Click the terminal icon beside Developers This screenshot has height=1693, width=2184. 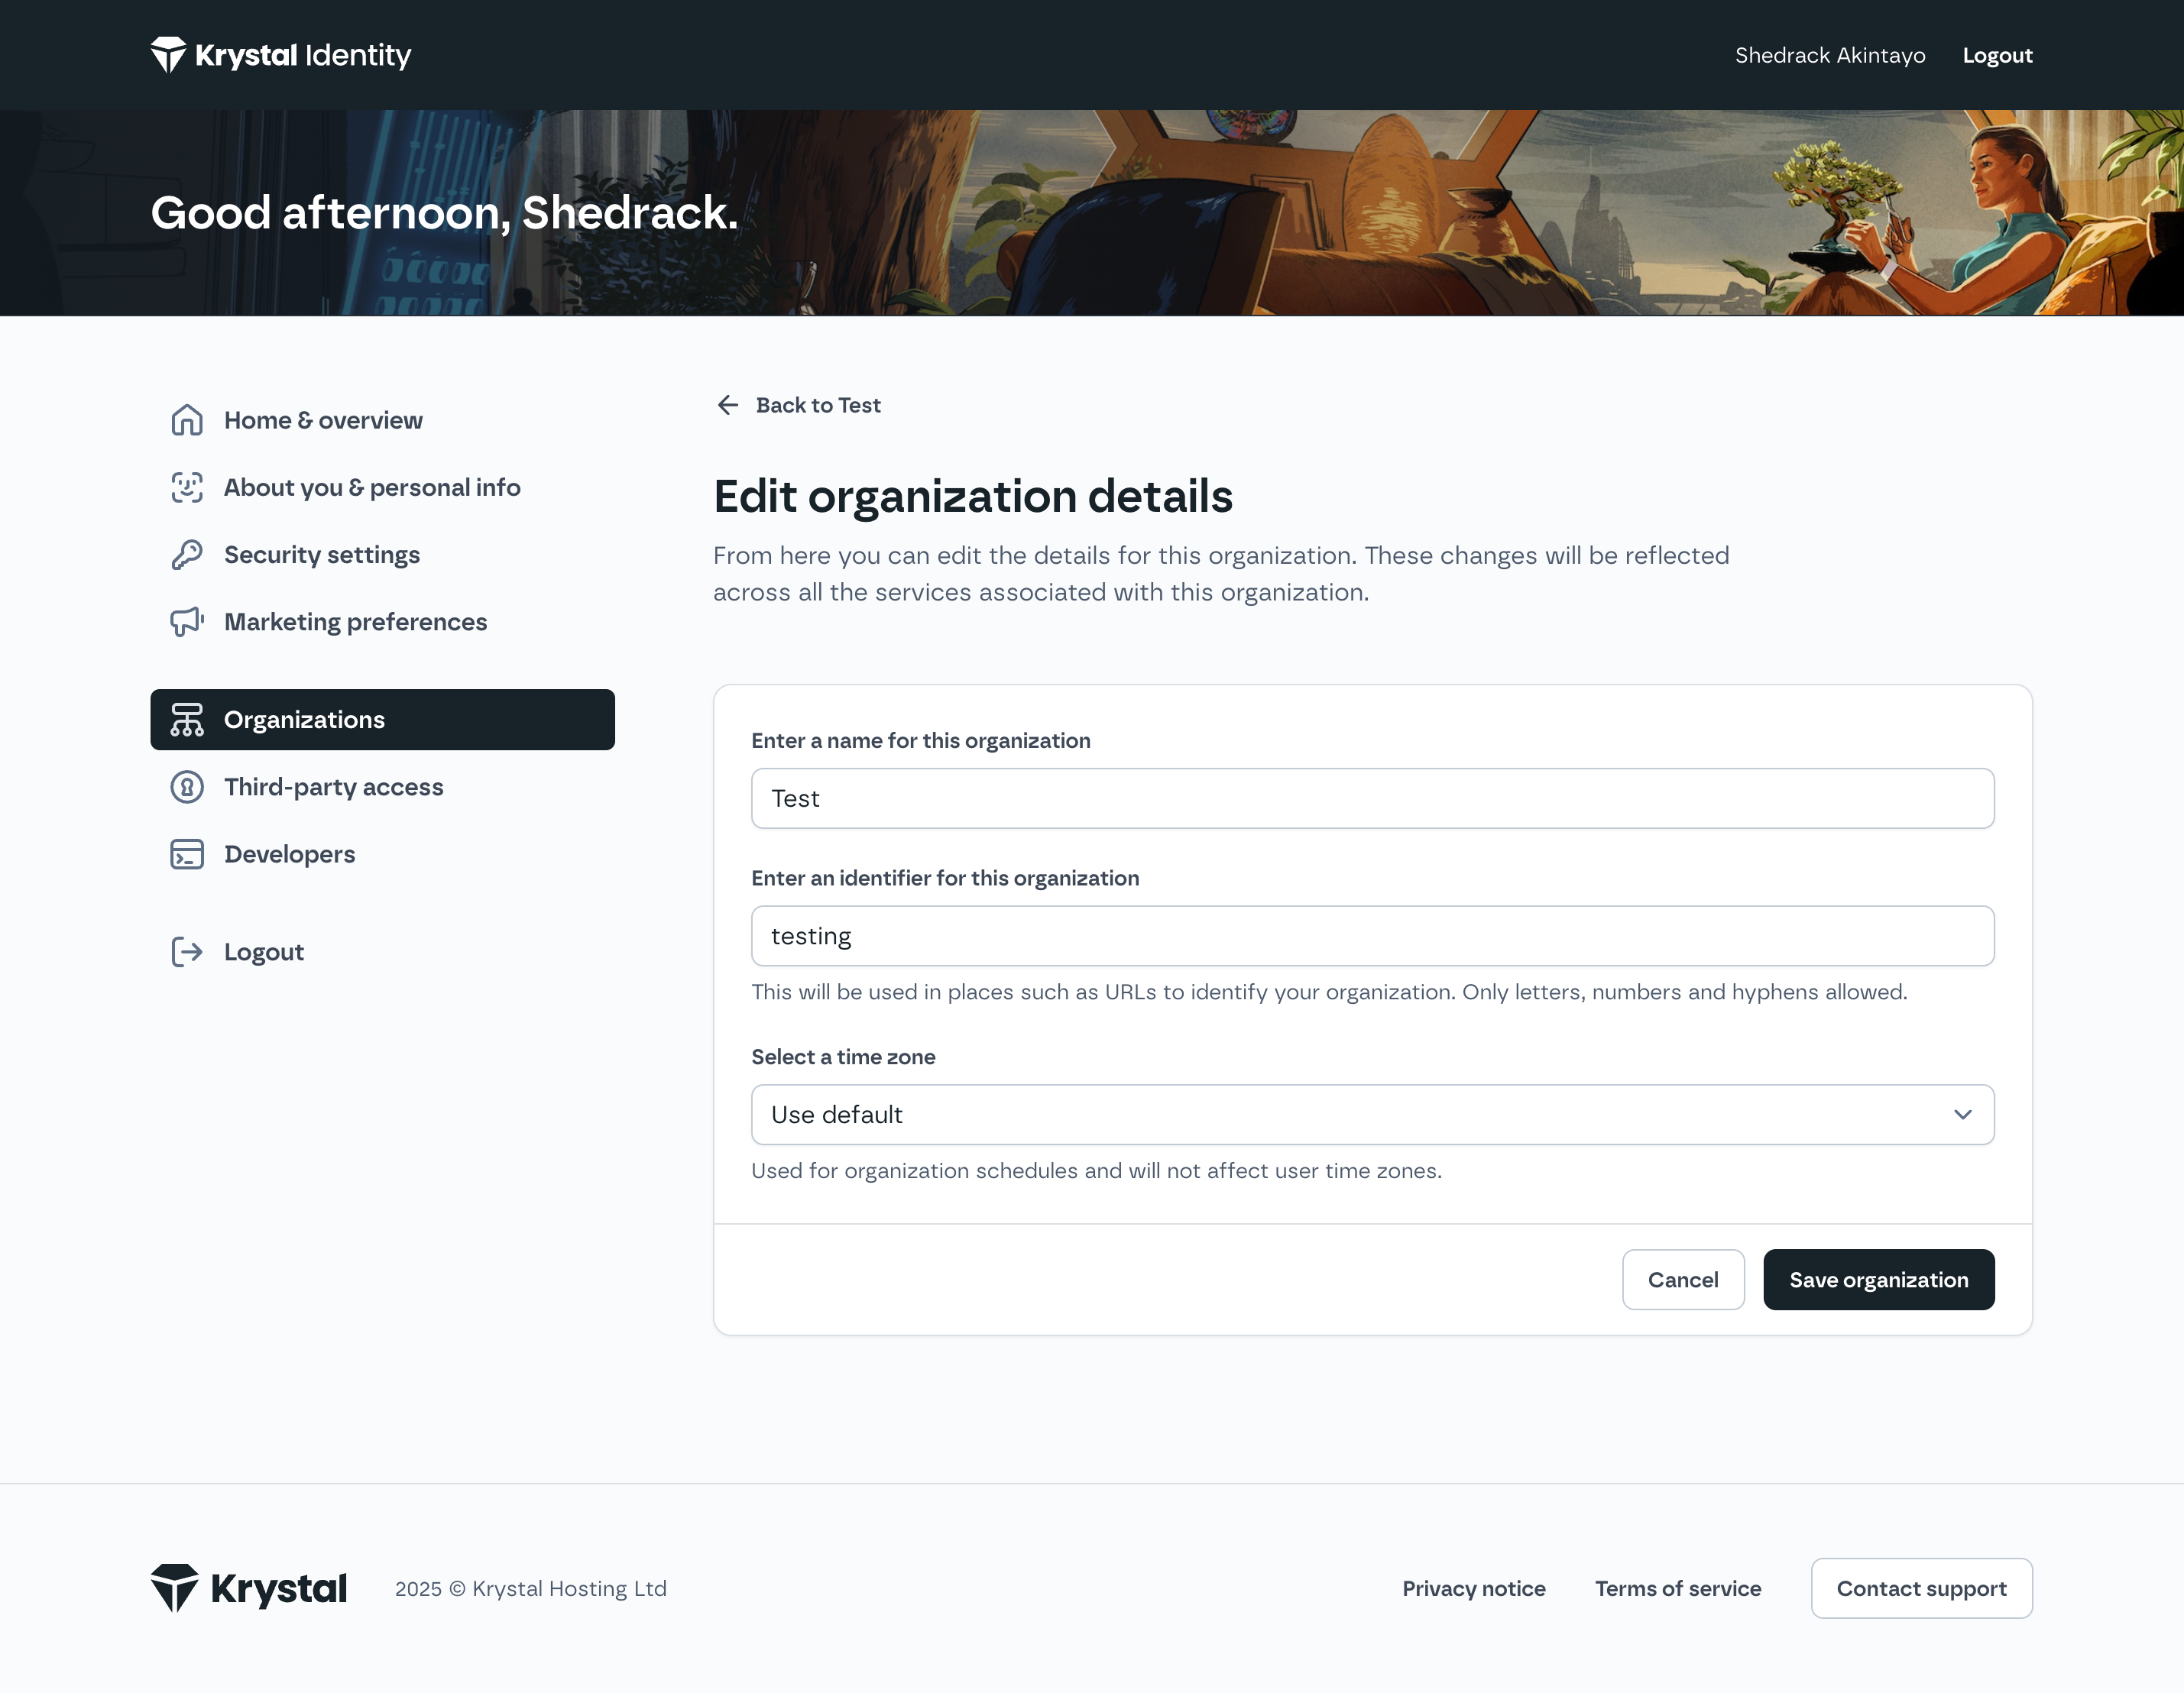(x=187, y=854)
